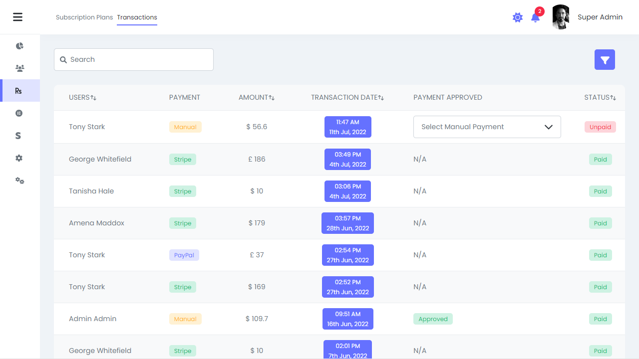Open the blue settings gear in header
This screenshot has height=359, width=639.
point(518,17)
